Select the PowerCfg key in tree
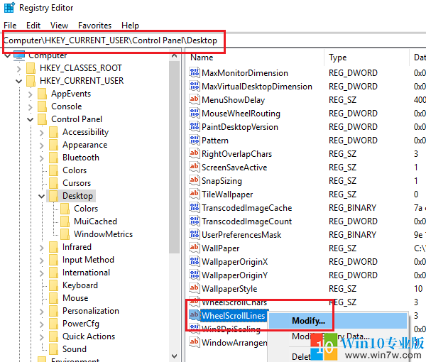This screenshot has width=426, height=362. 81,324
